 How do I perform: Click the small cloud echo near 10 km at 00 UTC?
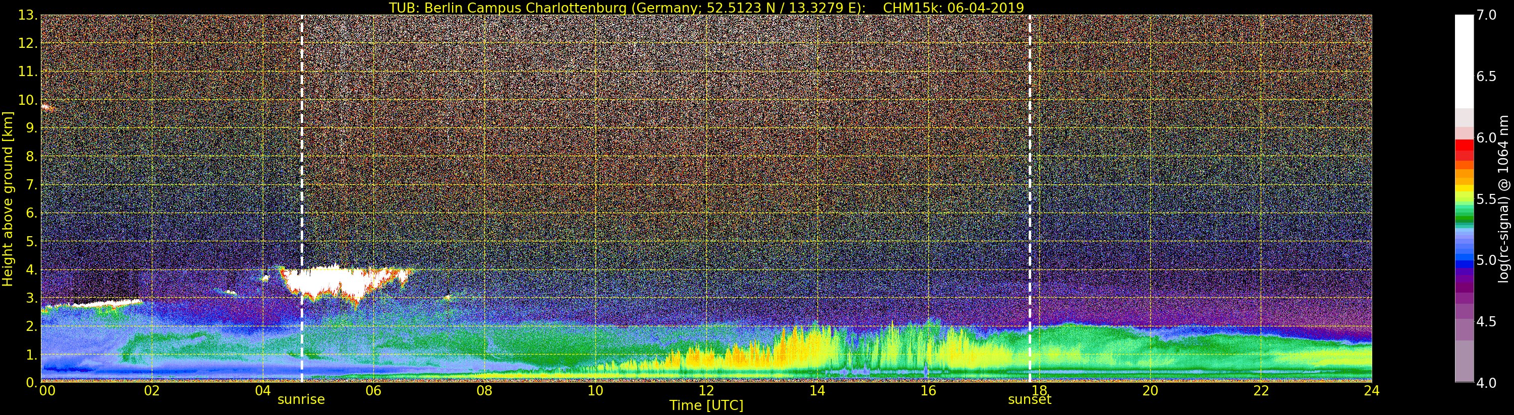pos(47,107)
